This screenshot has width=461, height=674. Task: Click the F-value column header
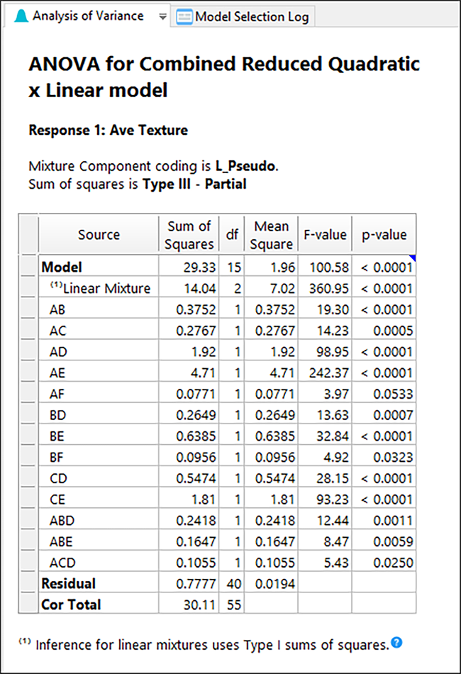click(325, 235)
